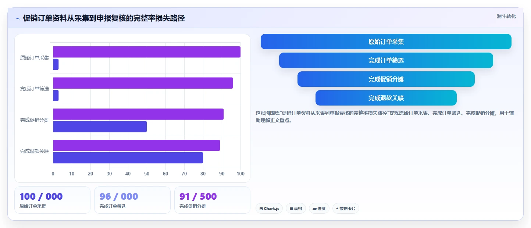The width and height of the screenshot is (531, 228).
Task: Click the short blue bar under 原始订单采集
Action: tap(56, 64)
